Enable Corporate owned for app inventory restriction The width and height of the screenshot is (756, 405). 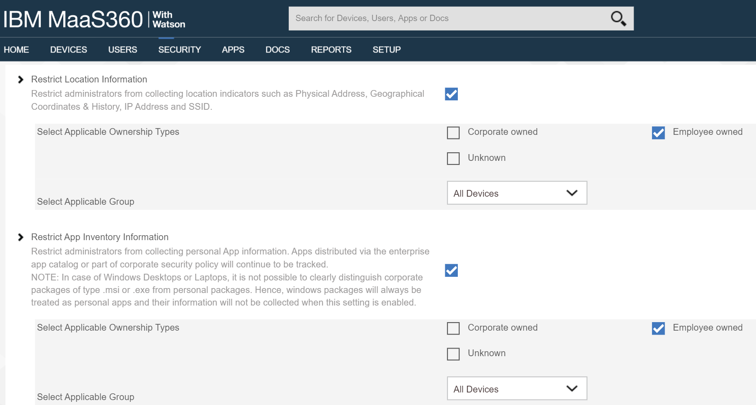(x=453, y=328)
